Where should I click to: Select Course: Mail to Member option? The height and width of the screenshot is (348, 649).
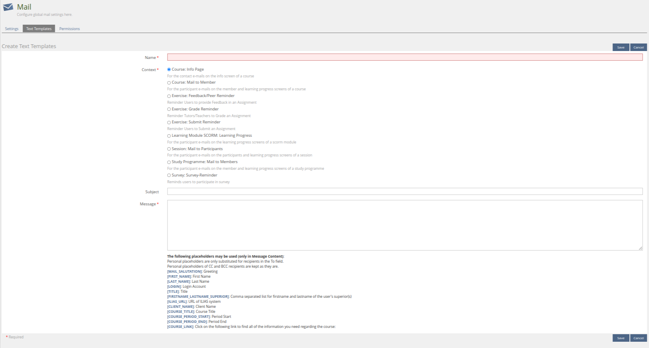point(169,83)
